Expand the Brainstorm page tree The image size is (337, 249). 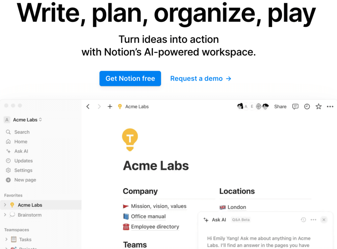pos(5,215)
